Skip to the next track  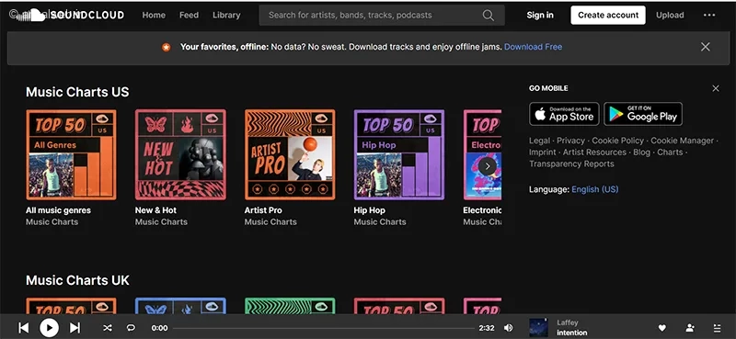tap(75, 328)
